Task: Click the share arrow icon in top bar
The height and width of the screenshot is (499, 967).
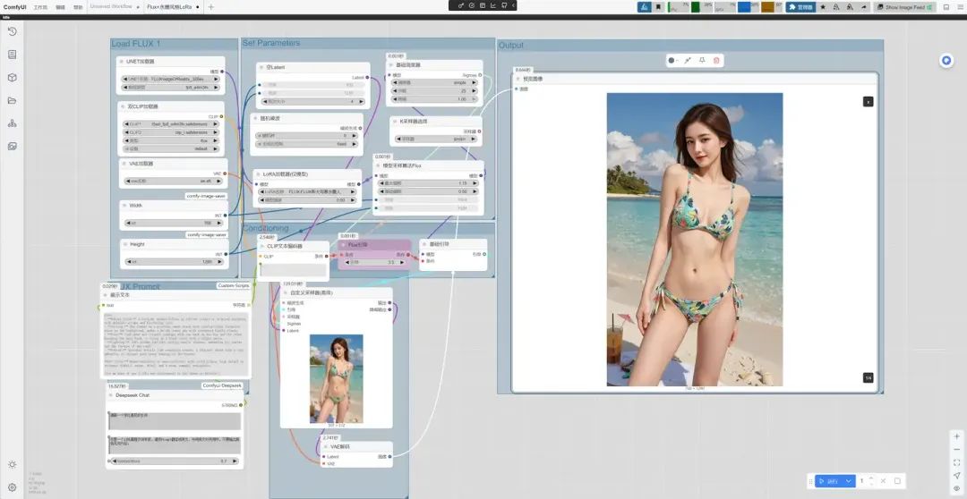Action: pyautogui.click(x=863, y=7)
